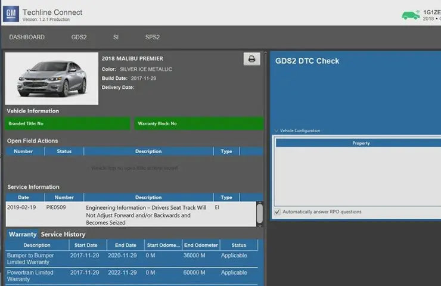
Task: Switch to the GDS2 tab
Action: pos(79,37)
